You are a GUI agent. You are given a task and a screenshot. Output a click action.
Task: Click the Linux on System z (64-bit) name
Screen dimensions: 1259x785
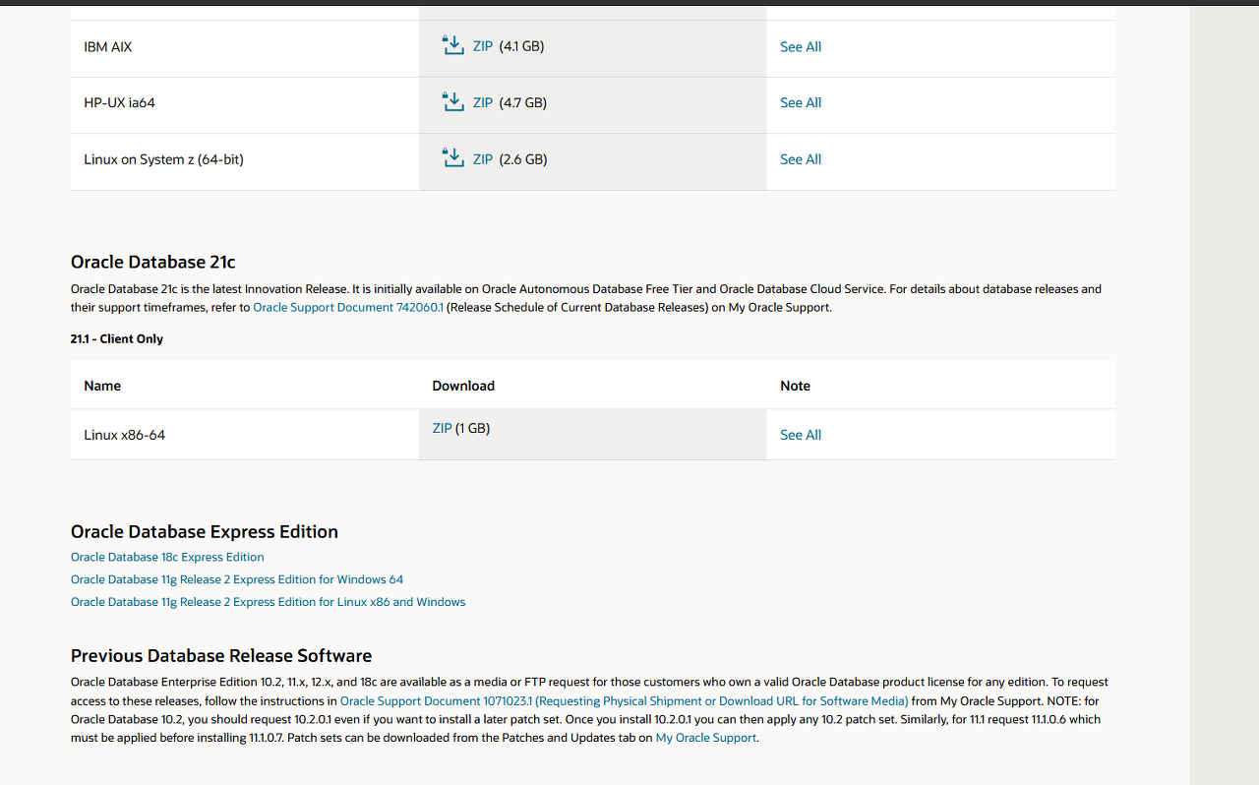pyautogui.click(x=164, y=159)
